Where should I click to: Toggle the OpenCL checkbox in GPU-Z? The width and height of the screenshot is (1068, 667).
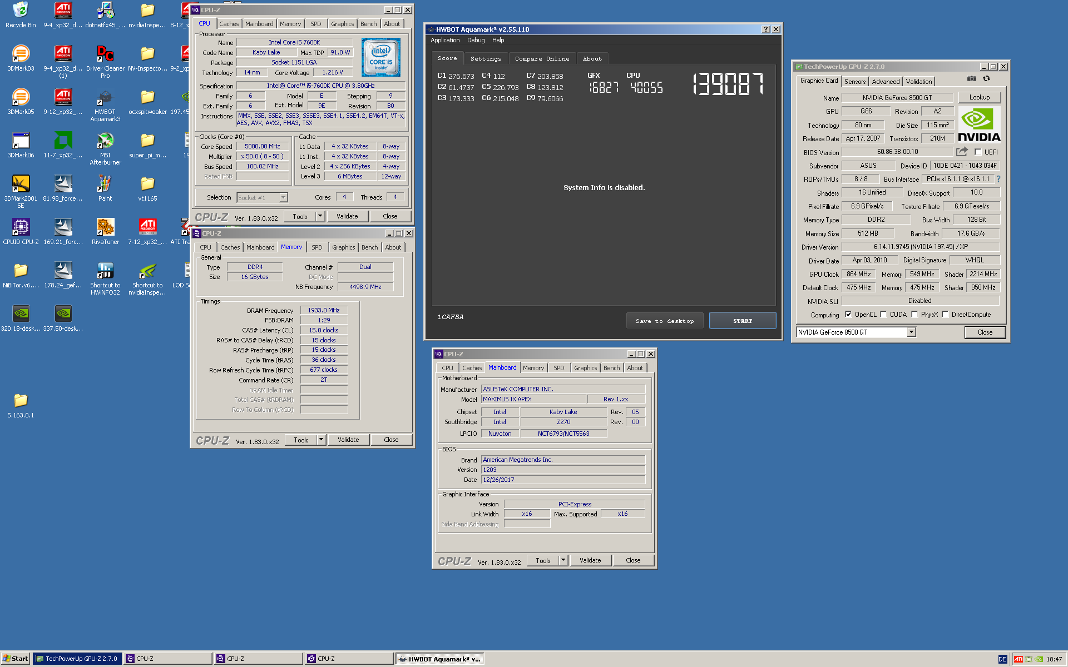tap(848, 315)
